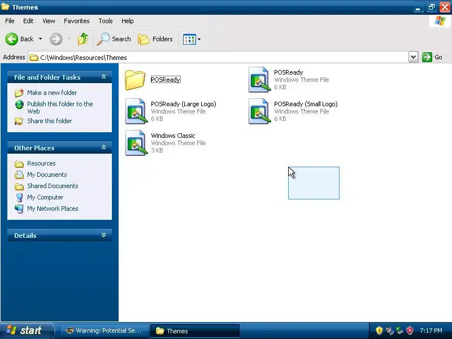The width and height of the screenshot is (452, 339).
Task: Click Publish this folder to the Web
Action: coord(60,107)
